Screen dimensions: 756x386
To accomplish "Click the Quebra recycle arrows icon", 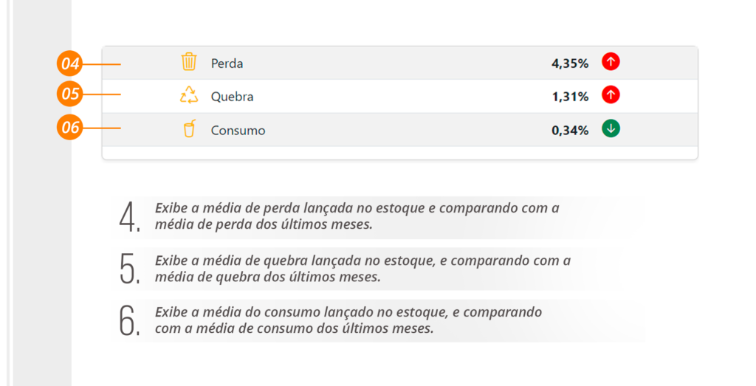I will pyautogui.click(x=189, y=95).
